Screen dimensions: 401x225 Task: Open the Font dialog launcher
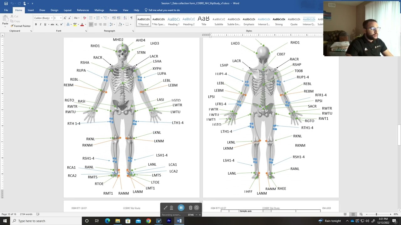pos(86,31)
